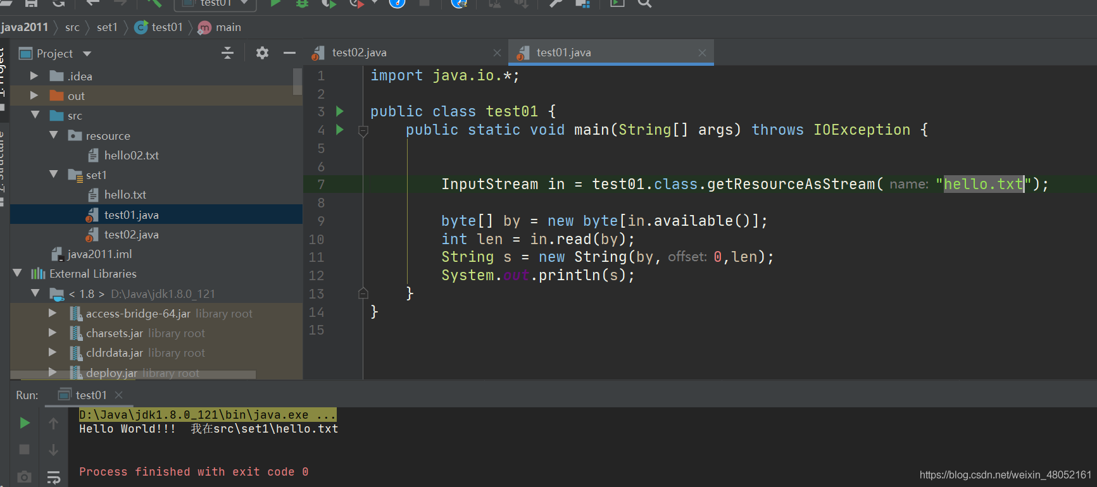
Task: Collapse the resource folder
Action: tap(54, 135)
